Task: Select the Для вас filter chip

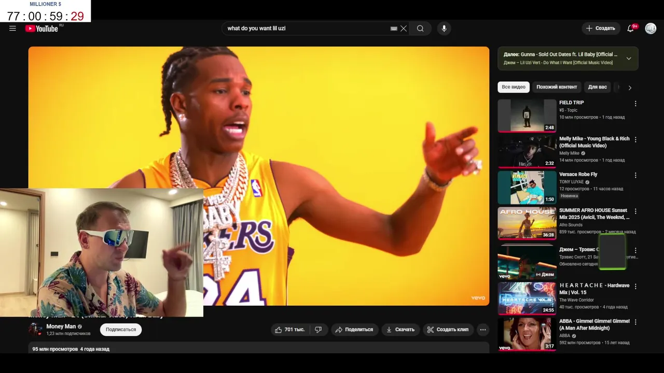Action: 597,87
